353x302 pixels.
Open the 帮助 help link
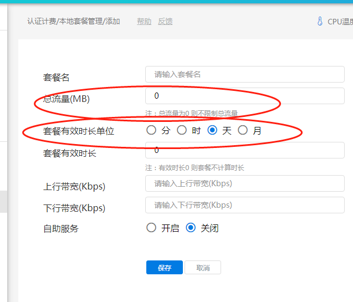tap(144, 22)
